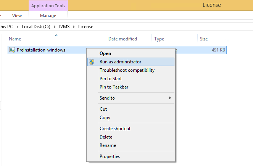Select Pin to Taskbar

click(131, 87)
